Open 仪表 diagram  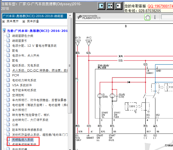click(x=15, y=125)
